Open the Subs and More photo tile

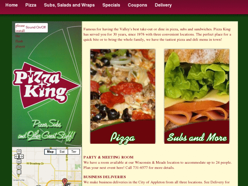tap(197, 96)
